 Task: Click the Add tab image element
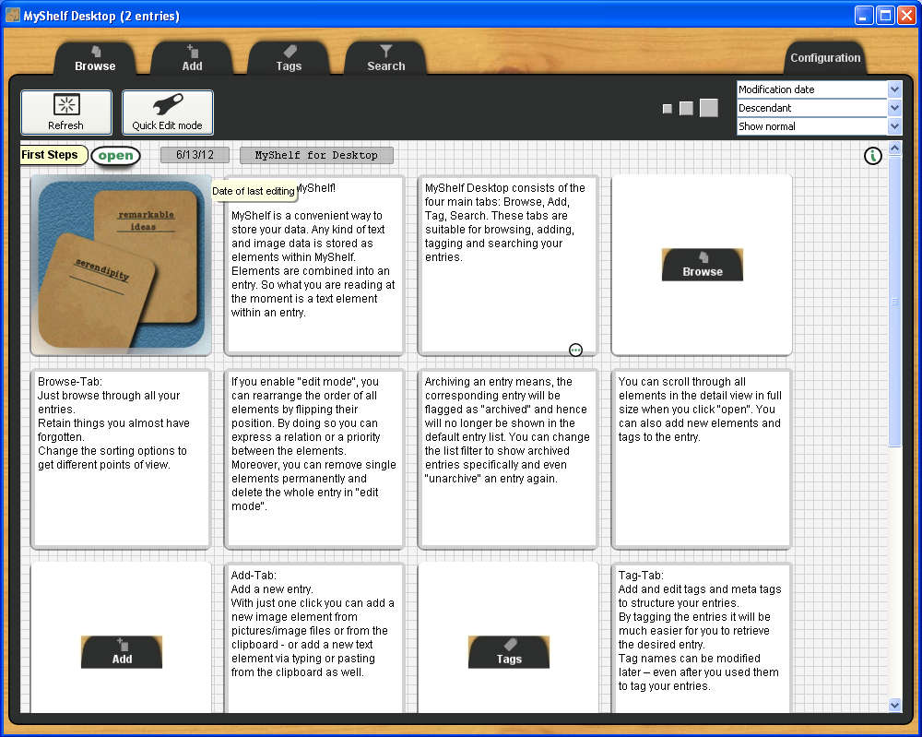[x=121, y=638]
